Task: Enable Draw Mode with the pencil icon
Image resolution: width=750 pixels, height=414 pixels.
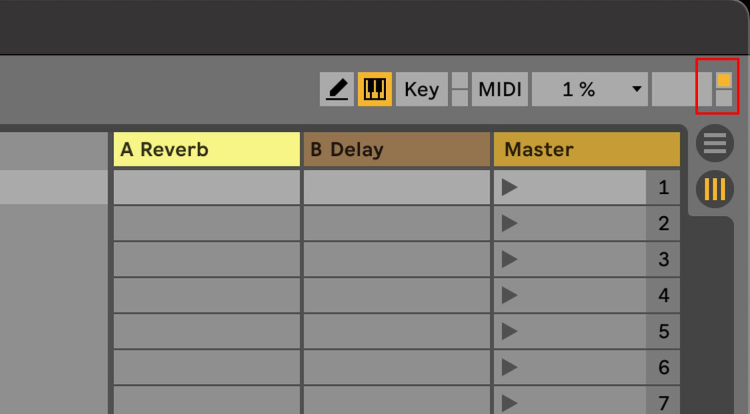Action: (336, 88)
